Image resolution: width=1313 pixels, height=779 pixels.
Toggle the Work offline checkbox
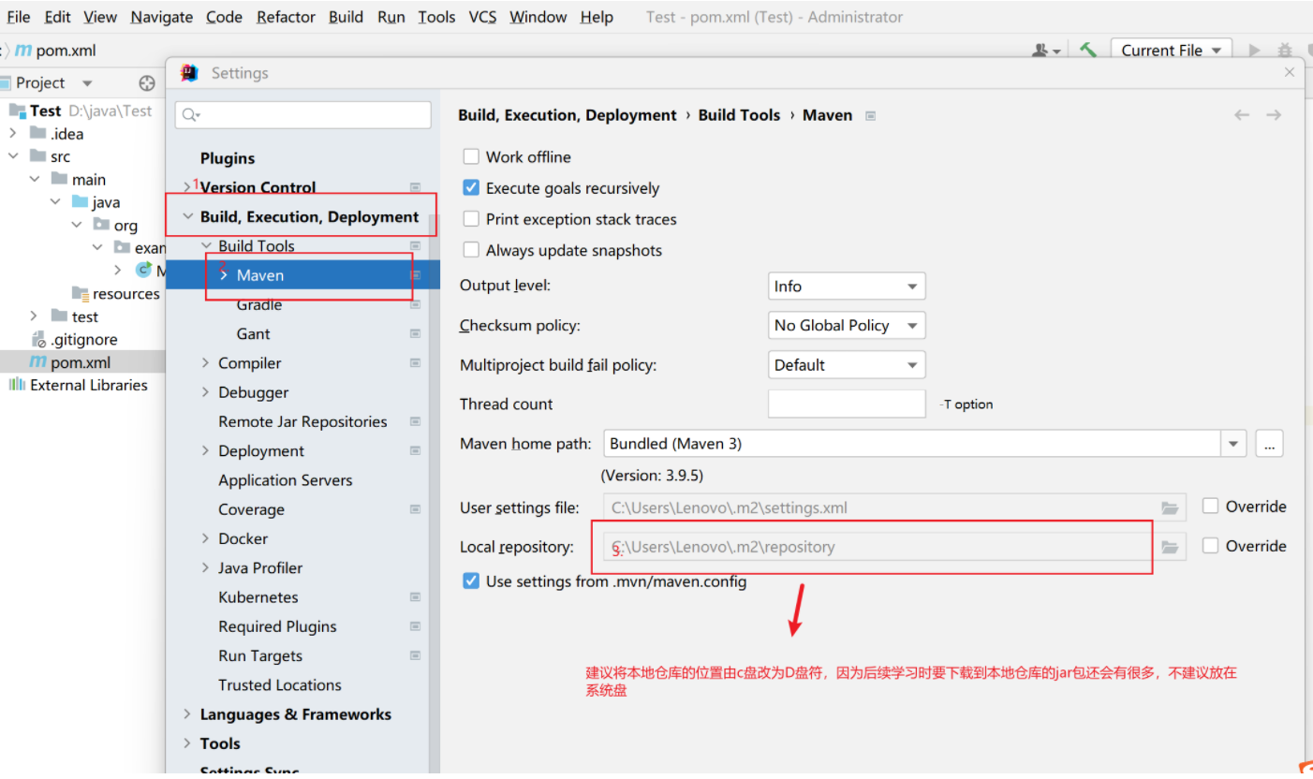pyautogui.click(x=471, y=157)
